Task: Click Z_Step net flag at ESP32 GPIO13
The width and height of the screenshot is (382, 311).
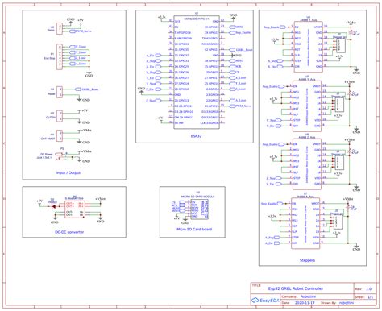Action: coord(153,101)
